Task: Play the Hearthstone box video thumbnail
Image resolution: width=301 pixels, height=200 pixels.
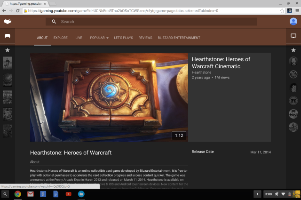Action: pyautogui.click(x=109, y=97)
